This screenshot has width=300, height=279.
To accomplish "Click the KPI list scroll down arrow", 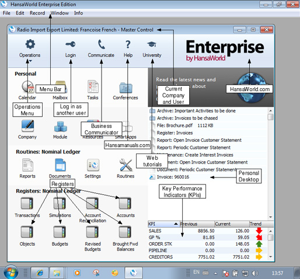I will coord(271,257).
